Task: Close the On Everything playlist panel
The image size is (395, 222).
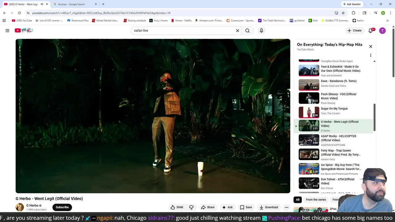Action: 371,47
